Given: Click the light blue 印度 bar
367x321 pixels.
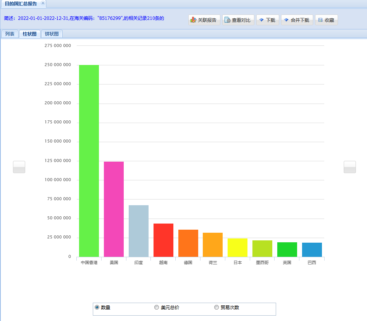Looking at the screenshot, I should click(139, 231).
